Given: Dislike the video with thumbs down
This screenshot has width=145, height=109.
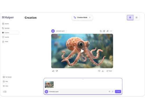Looking at the screenshot, I should [57, 71].
